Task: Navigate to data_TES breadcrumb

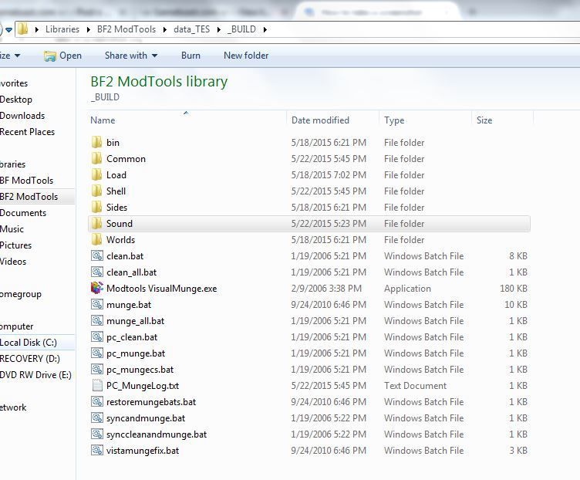Action: click(191, 29)
